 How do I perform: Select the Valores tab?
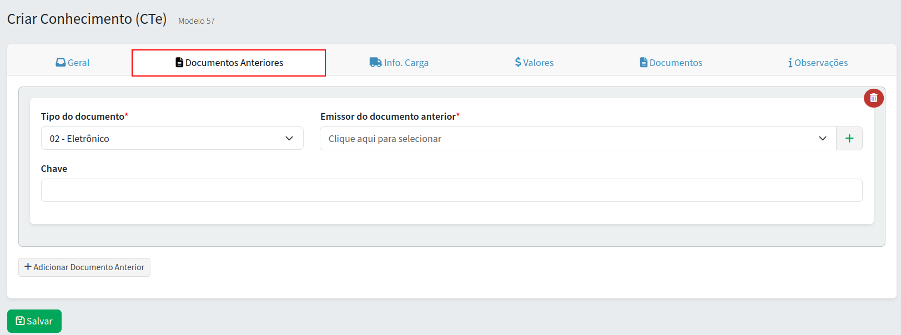(538, 63)
